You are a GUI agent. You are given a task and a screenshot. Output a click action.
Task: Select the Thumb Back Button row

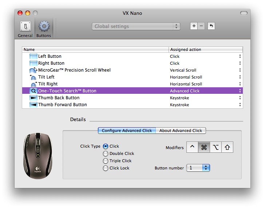pyautogui.click(x=132, y=98)
